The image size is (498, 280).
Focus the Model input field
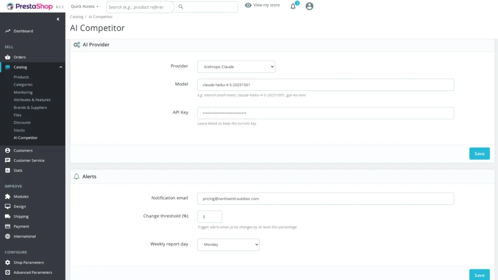pyautogui.click(x=325, y=85)
